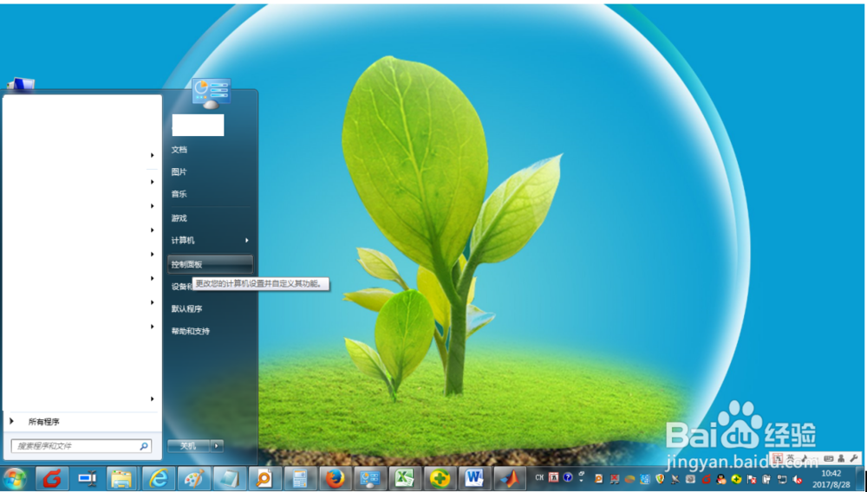Launch Firefox from the taskbar
Image resolution: width=867 pixels, height=492 pixels.
point(335,479)
